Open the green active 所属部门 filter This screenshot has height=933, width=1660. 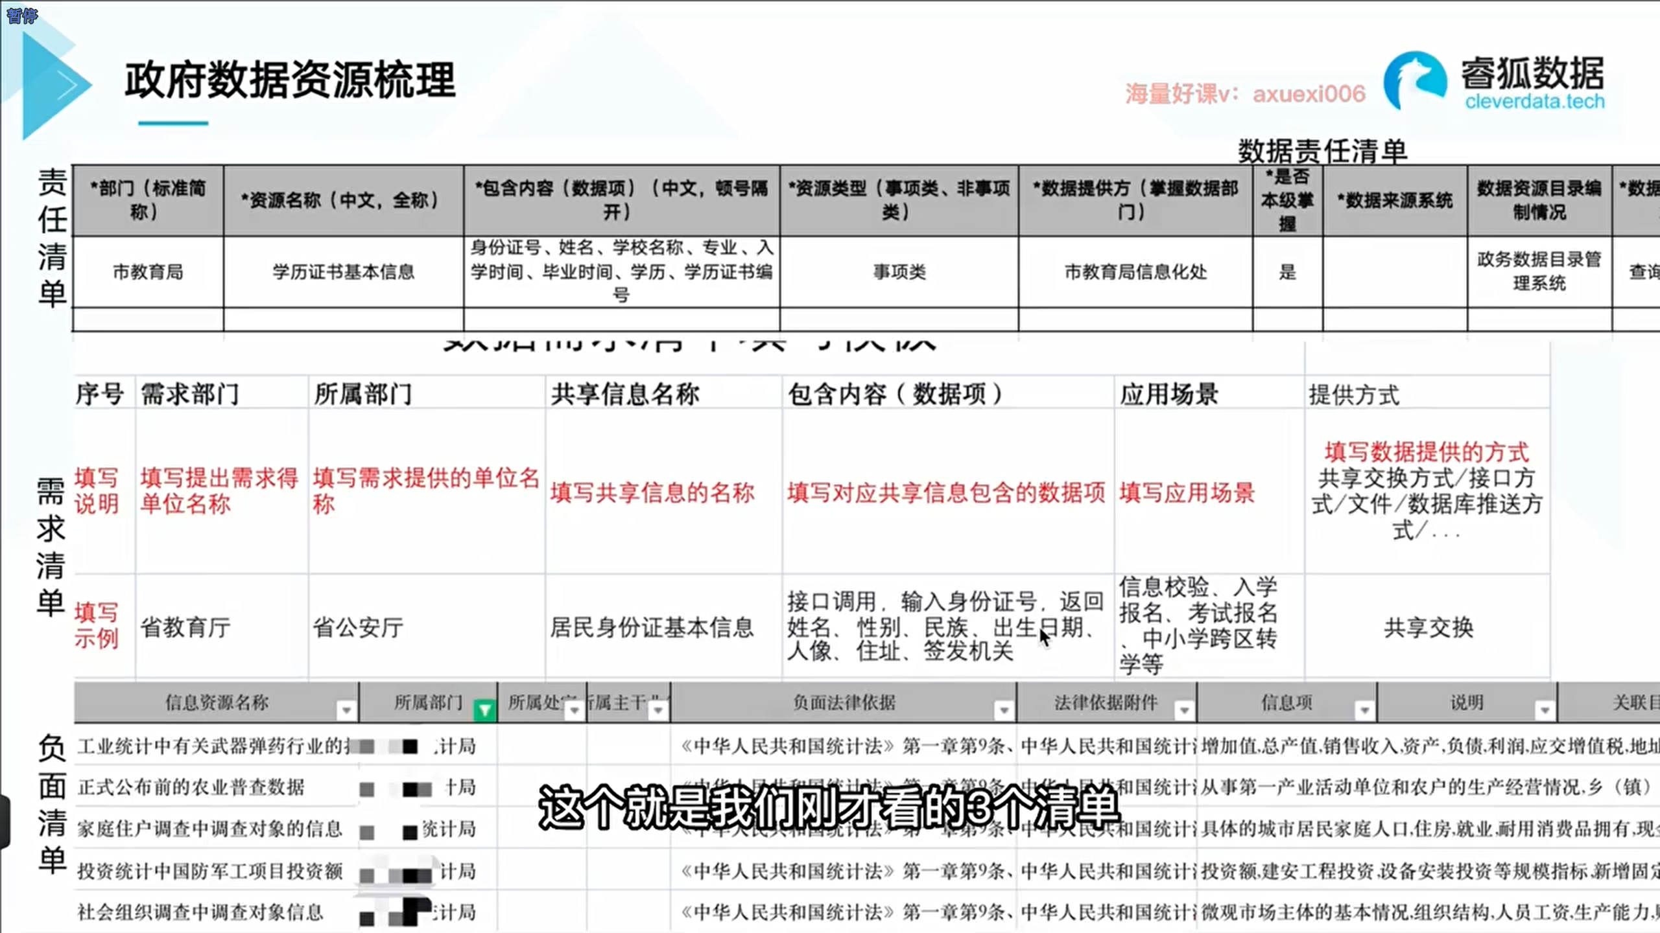[x=484, y=711]
